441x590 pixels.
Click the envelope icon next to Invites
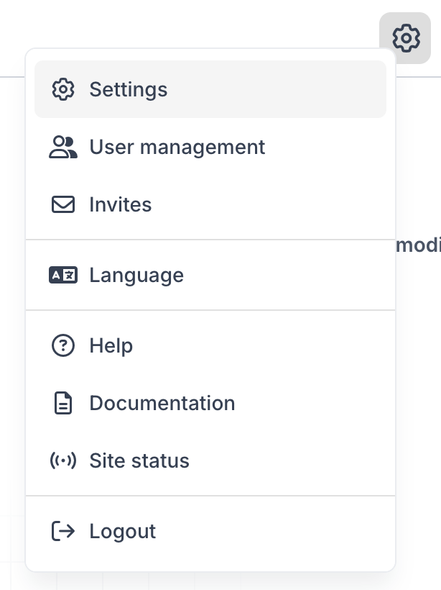pos(63,204)
